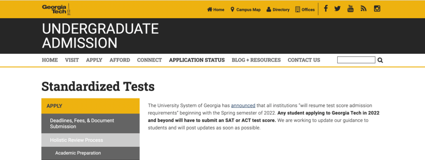Open BLOG + RESOURCES menu item
This screenshot has width=425, height=160.
point(256,60)
